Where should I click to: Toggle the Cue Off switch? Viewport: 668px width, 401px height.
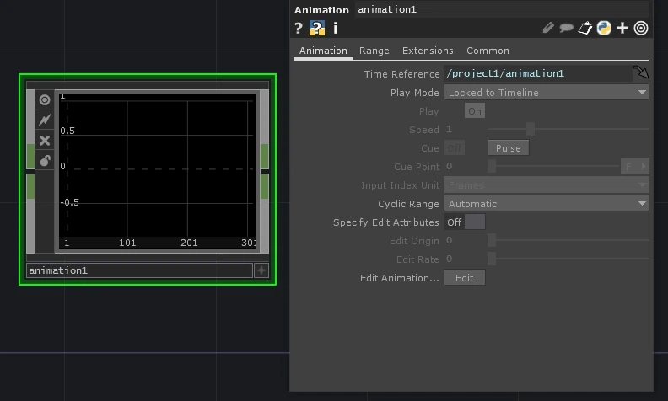454,148
